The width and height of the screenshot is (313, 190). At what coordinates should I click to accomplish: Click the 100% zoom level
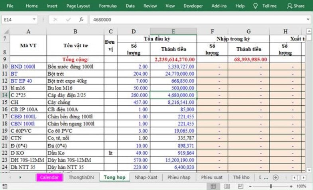pyautogui.click(x=301, y=186)
